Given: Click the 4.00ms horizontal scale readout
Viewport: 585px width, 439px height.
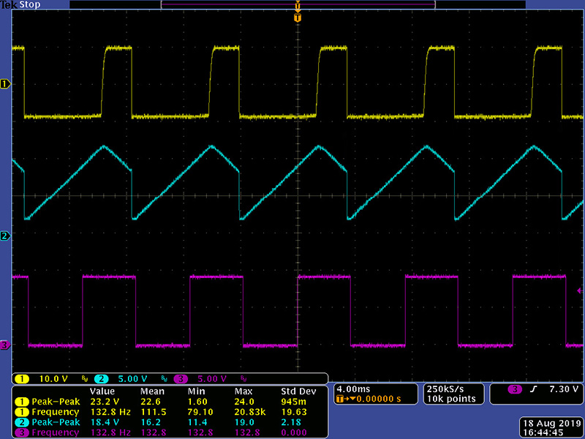Looking at the screenshot, I should (352, 389).
